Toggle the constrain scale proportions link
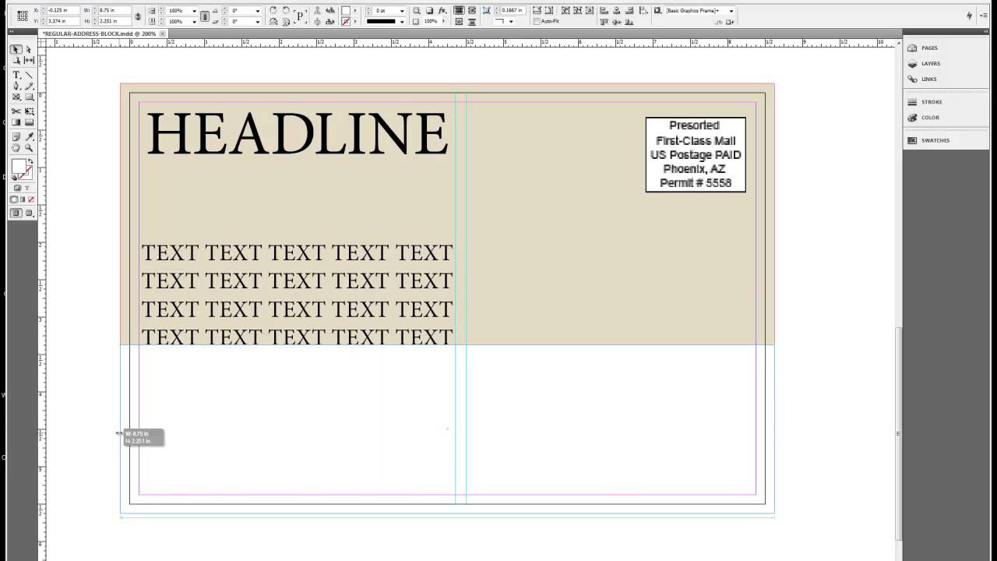997x561 pixels. point(205,16)
